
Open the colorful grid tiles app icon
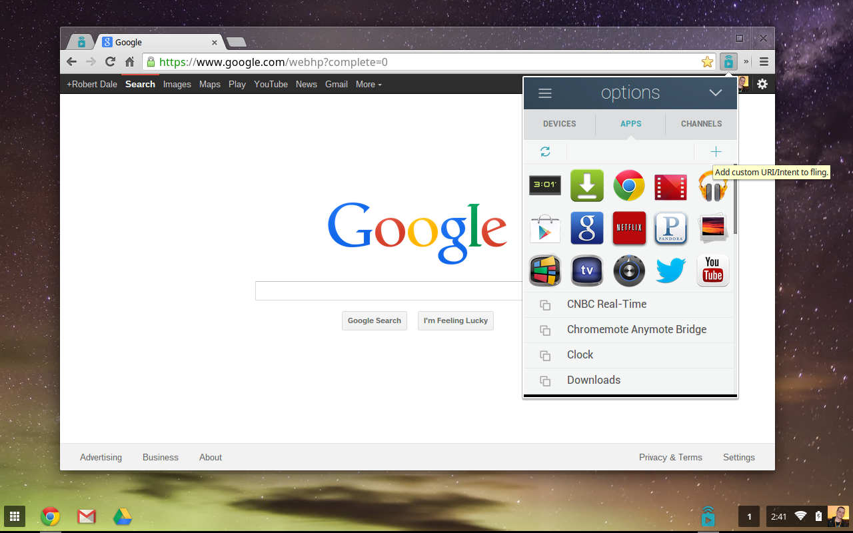pos(545,270)
